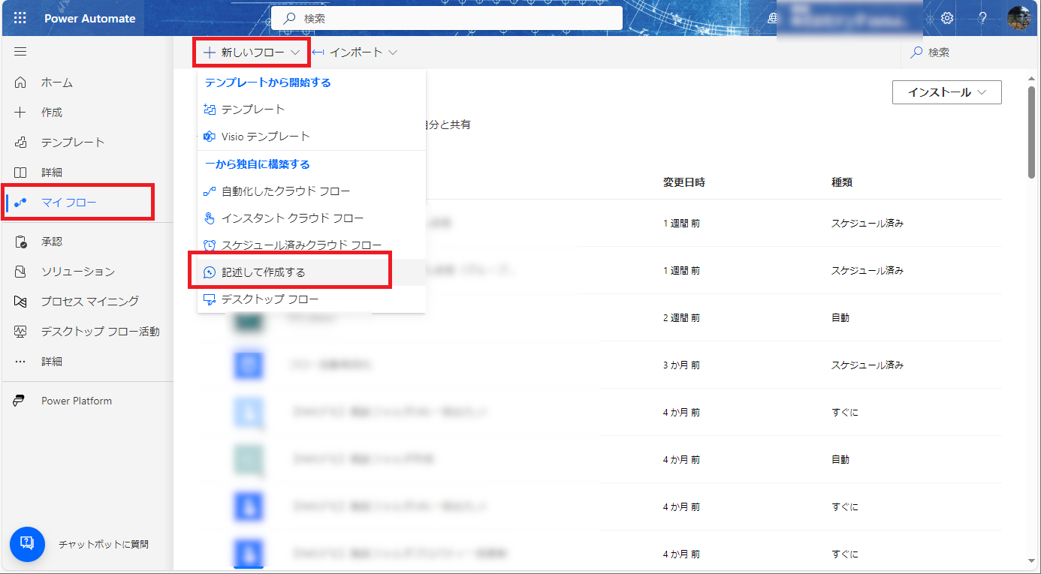Click the book icon beside 詳細
This screenshot has width=1041, height=574.
point(20,173)
